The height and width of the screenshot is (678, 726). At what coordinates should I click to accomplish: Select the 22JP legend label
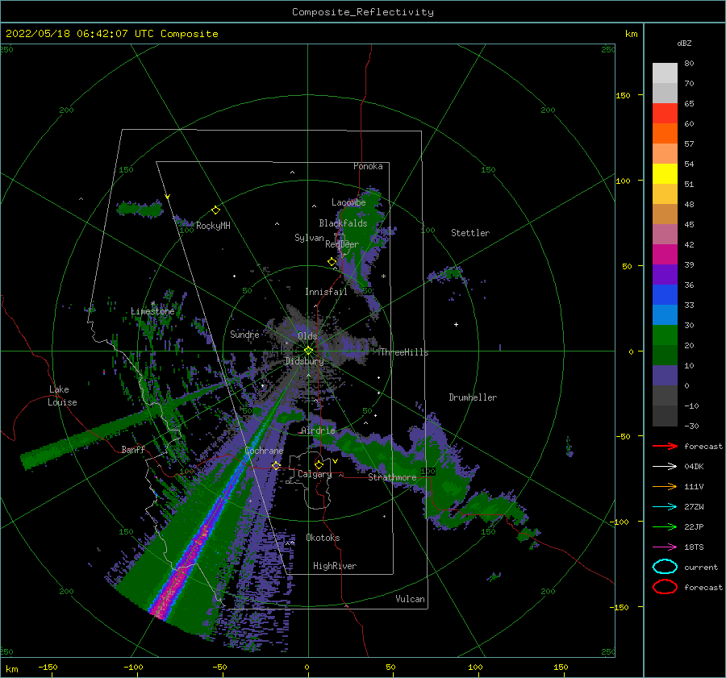tap(694, 526)
